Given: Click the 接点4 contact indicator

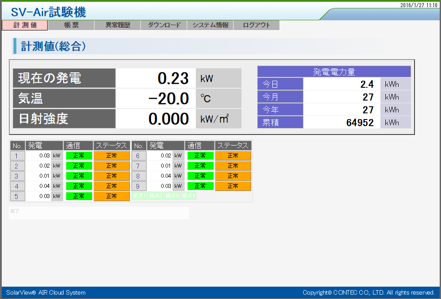Looking at the screenshot, I should tap(188, 196).
